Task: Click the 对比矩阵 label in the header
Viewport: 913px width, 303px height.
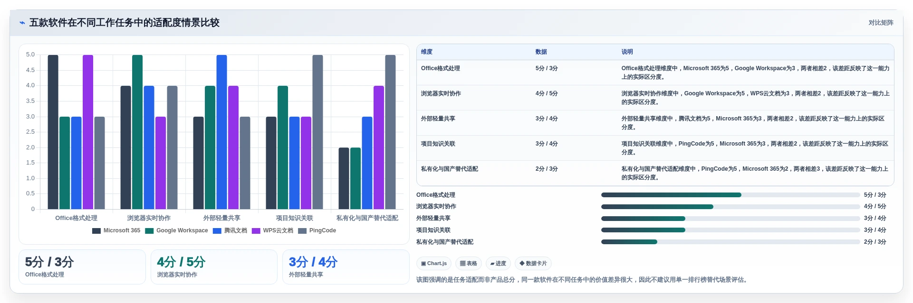Action: (881, 23)
